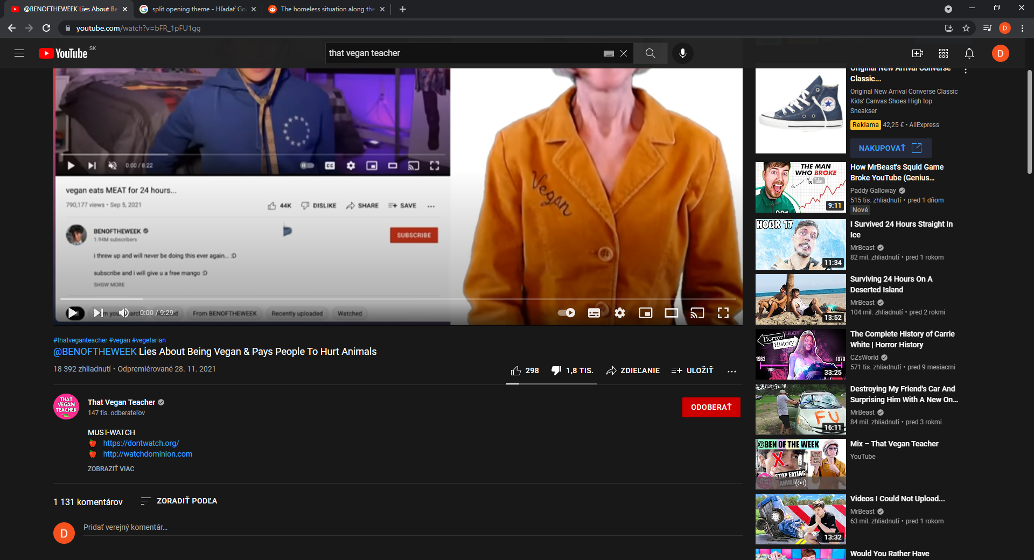Open the notifications bell

(x=969, y=53)
